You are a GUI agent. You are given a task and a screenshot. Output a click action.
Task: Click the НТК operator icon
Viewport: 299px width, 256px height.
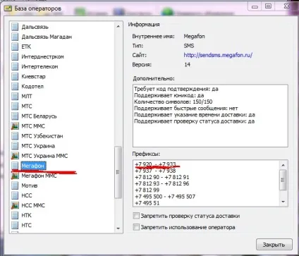15,215
